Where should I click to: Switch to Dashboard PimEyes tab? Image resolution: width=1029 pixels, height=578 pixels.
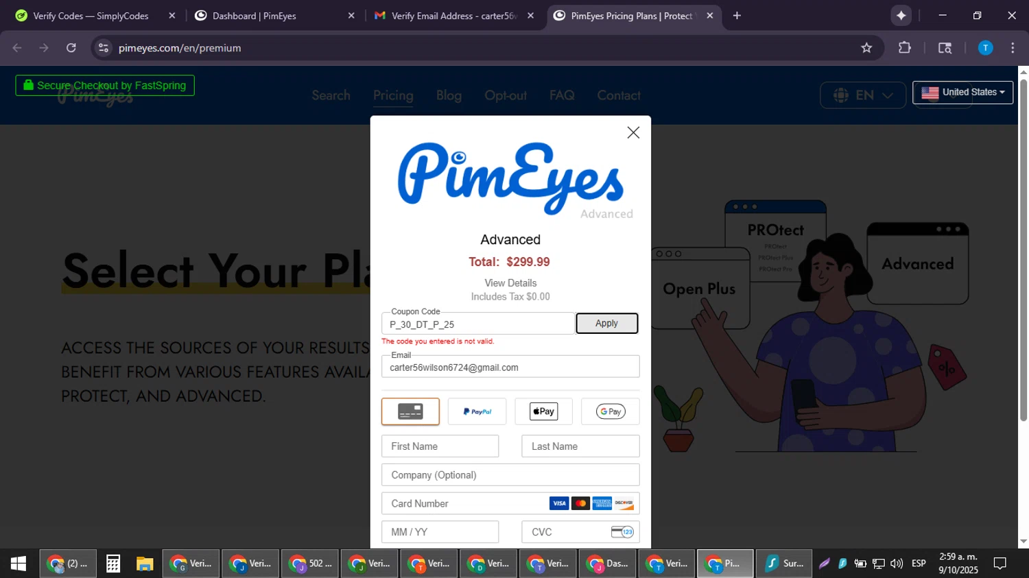point(255,16)
